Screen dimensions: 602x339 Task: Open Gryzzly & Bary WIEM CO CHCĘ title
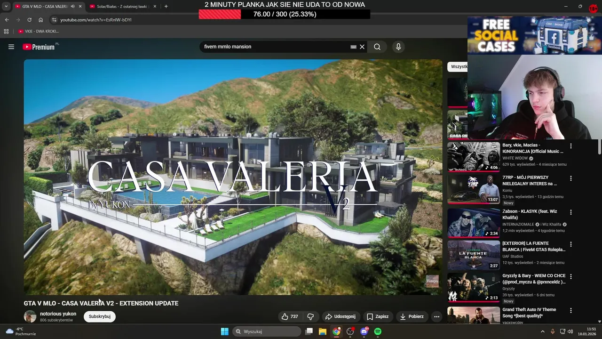click(534, 279)
